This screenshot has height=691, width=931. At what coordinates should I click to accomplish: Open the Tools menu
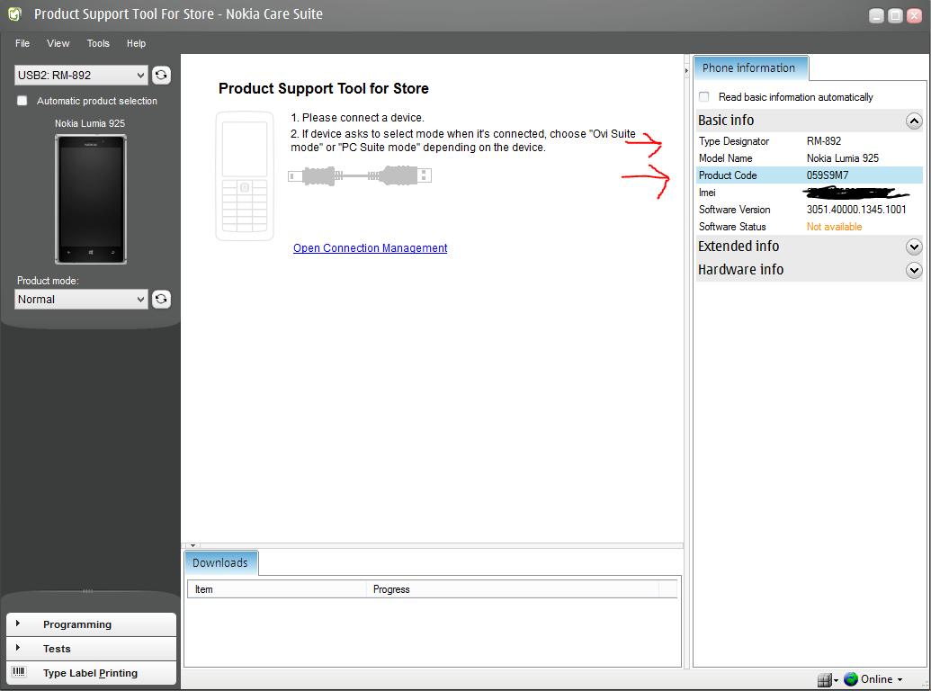(98, 43)
